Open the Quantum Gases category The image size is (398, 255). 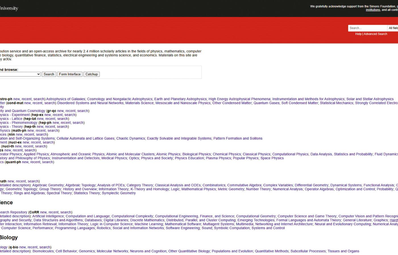[x=266, y=103]
